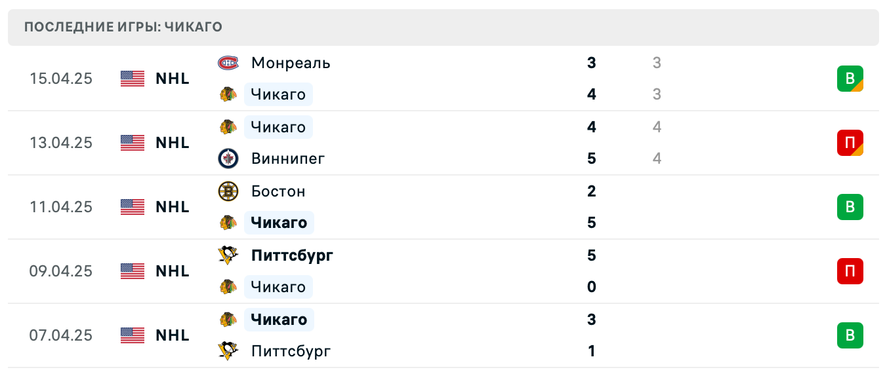
Task: Click the overtime loss badge for 13.04.25
Action: click(850, 143)
